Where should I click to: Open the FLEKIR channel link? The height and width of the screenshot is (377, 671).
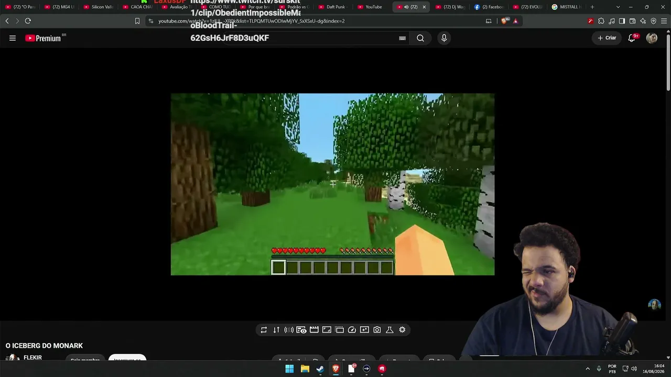(33, 358)
